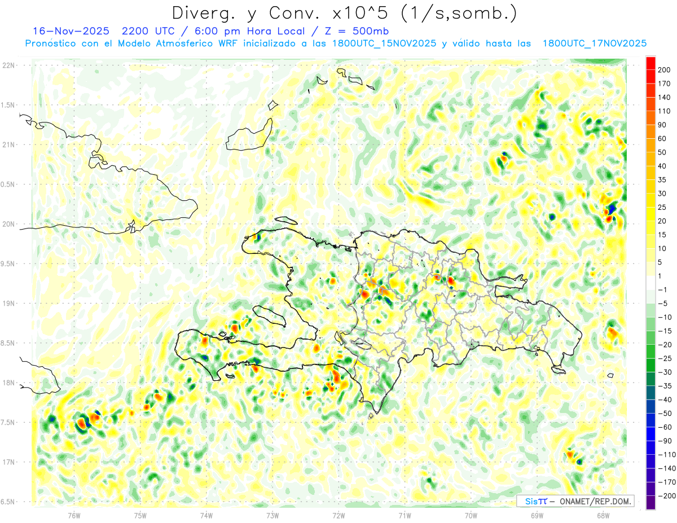Click the '0.5N' latitude axis label

(x=7, y=184)
